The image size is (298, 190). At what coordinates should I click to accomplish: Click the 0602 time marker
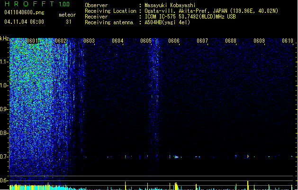(x=61, y=41)
